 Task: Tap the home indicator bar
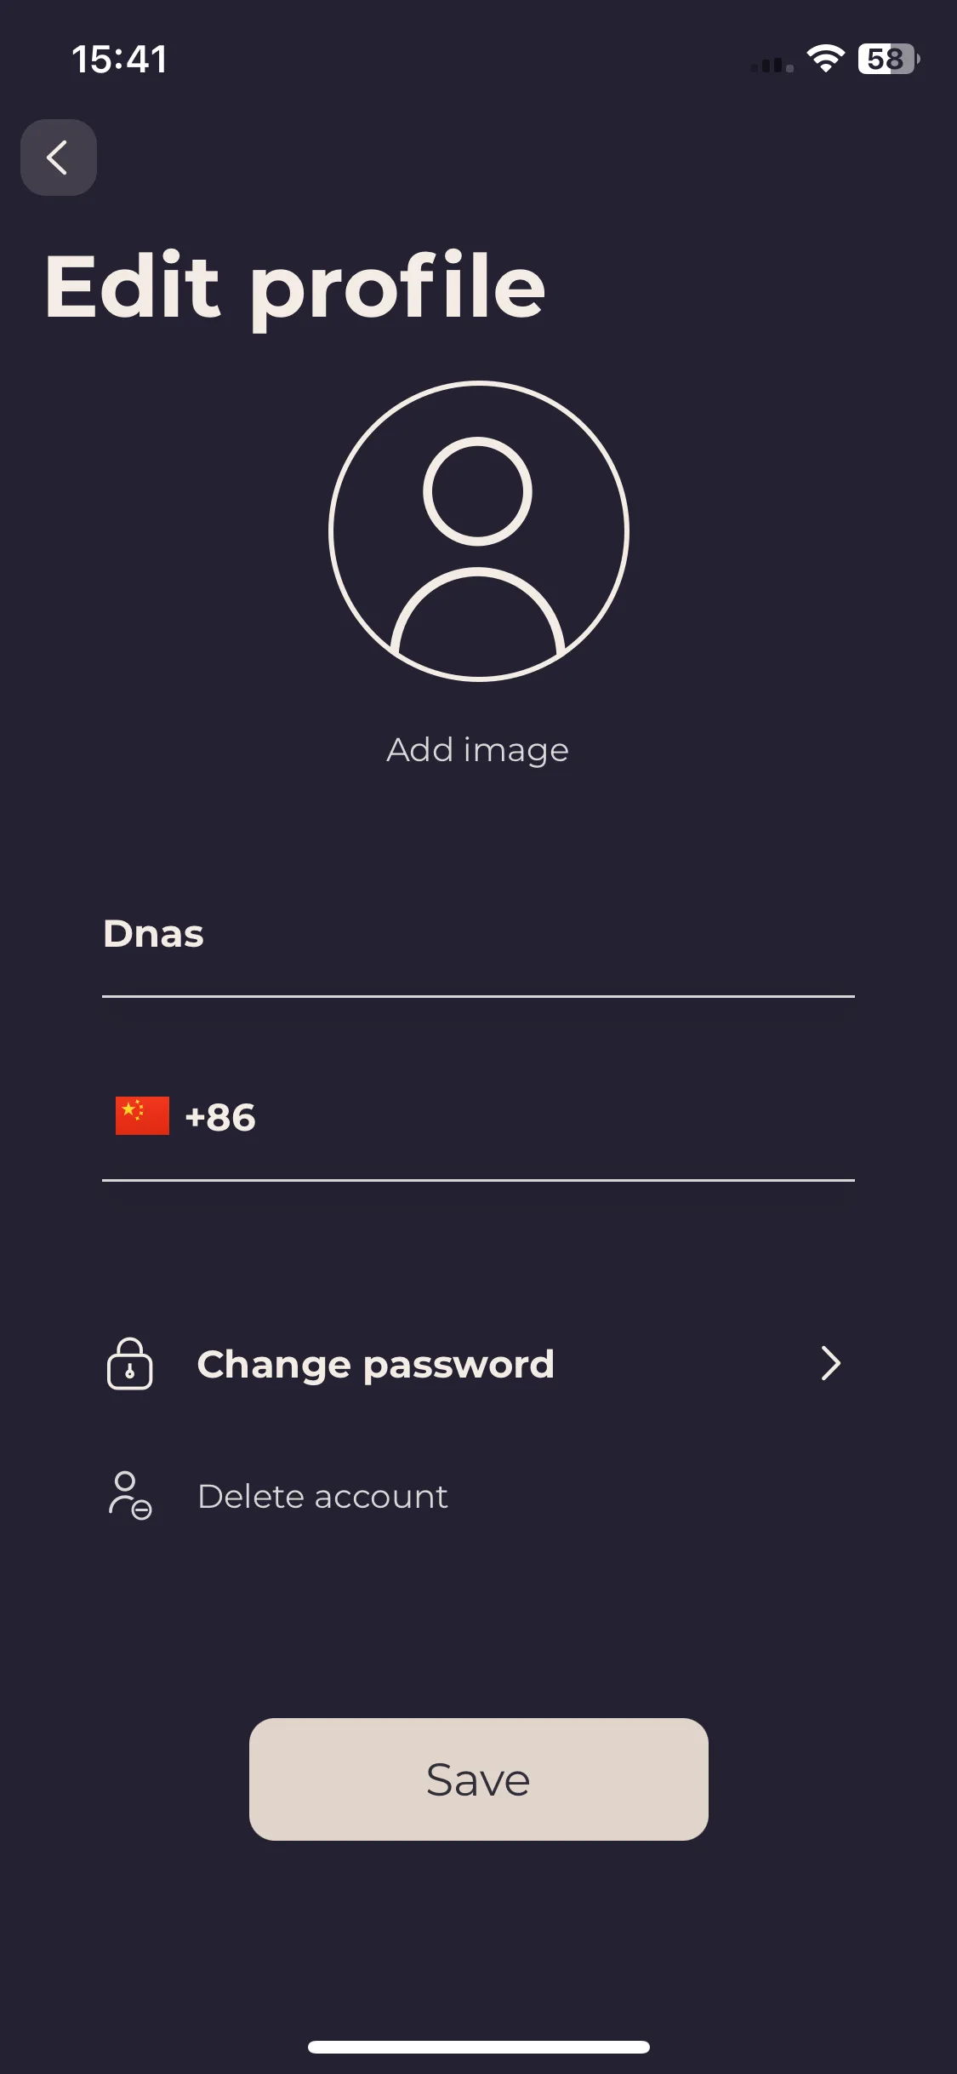point(478,2047)
